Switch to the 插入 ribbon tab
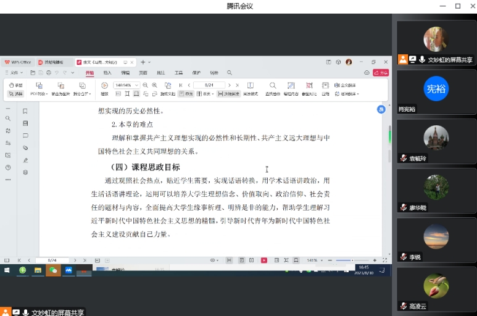Screen dimensions: 477x316 107,73
